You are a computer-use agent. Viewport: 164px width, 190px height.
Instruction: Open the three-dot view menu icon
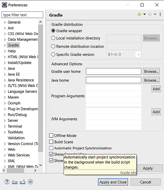coord(160,15)
